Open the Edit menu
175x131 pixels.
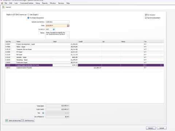(x=11, y=3)
